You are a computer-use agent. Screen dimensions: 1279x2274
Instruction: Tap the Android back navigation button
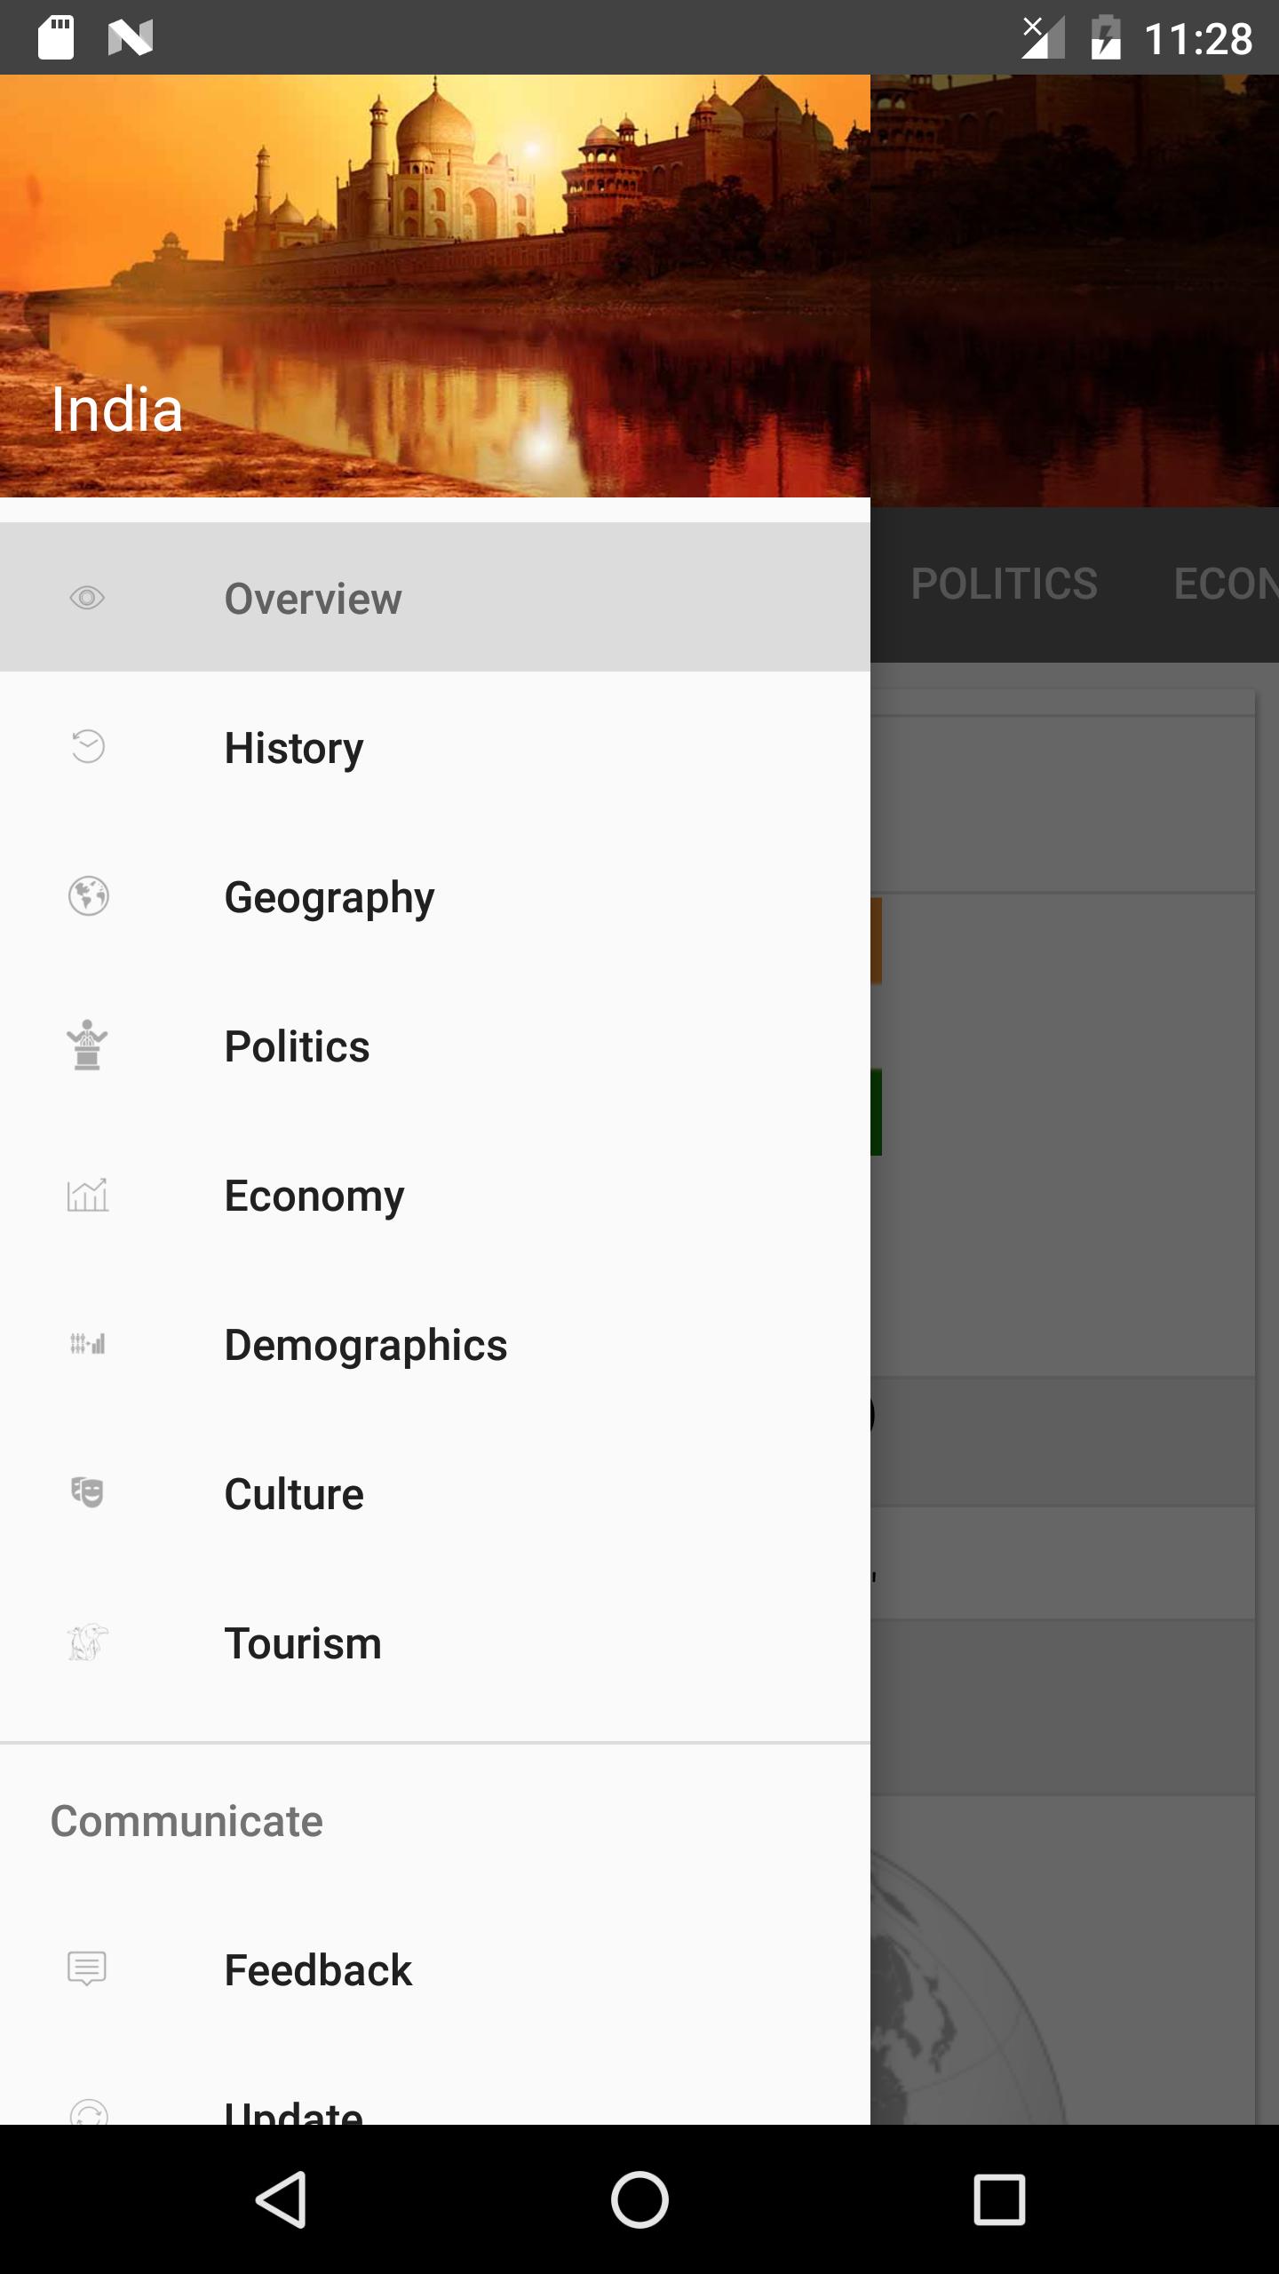[282, 2199]
